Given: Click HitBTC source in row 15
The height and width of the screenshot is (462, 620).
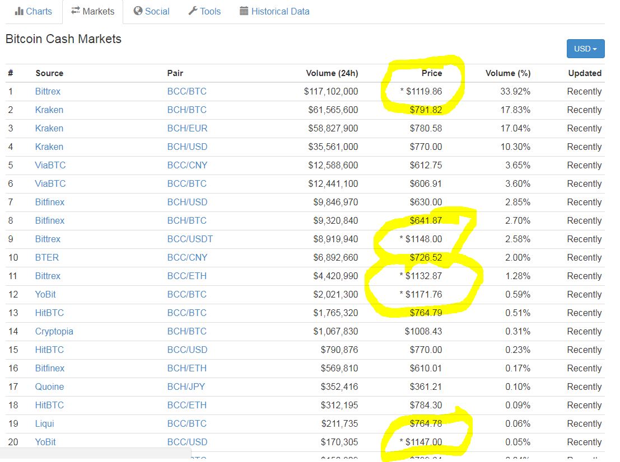Looking at the screenshot, I should [x=49, y=350].
